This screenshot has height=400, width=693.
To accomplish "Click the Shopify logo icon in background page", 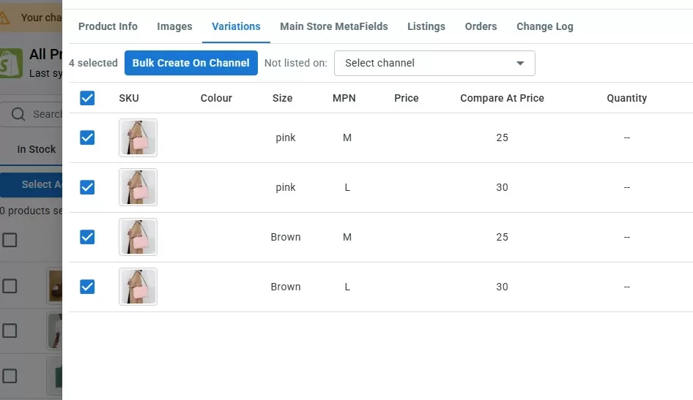I will [x=11, y=63].
